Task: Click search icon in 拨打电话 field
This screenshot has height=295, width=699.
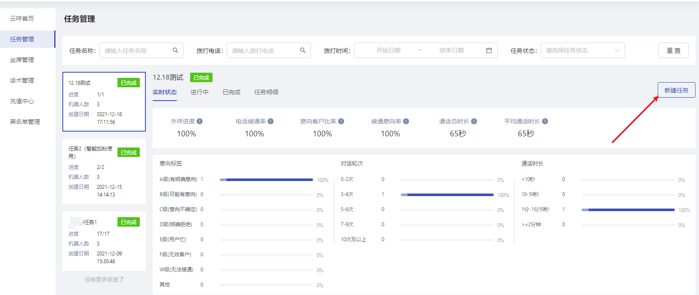Action: [303, 50]
